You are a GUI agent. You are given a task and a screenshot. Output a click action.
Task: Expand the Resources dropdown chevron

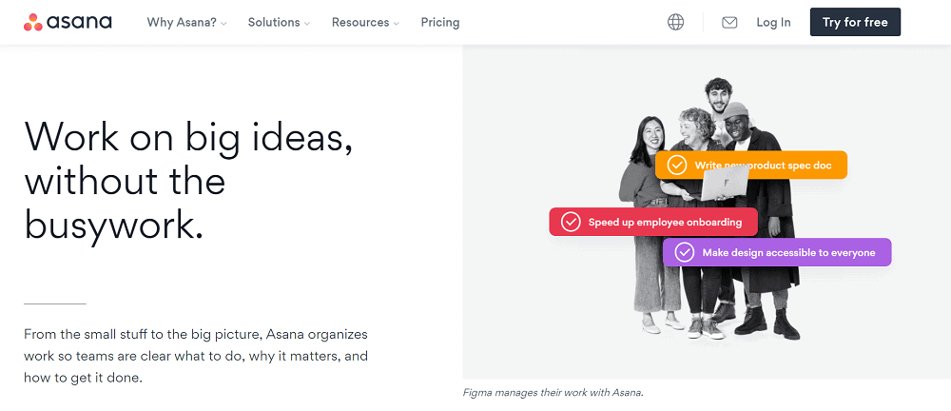click(x=396, y=24)
